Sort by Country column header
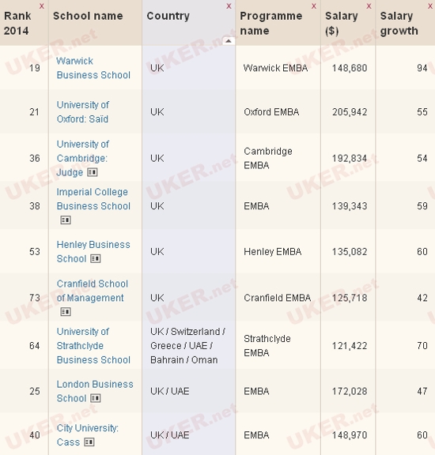Screen dimensions: 435x455 tap(168, 16)
